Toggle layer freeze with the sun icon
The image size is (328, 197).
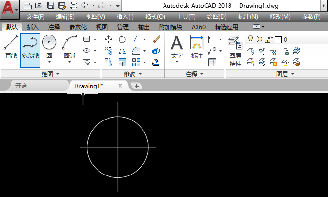260,39
